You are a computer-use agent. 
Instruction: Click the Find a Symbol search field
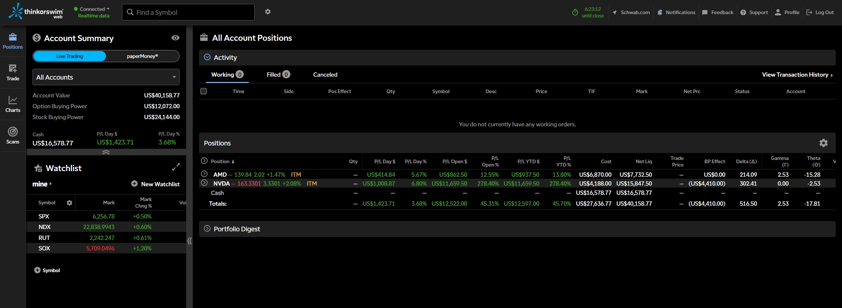188,12
